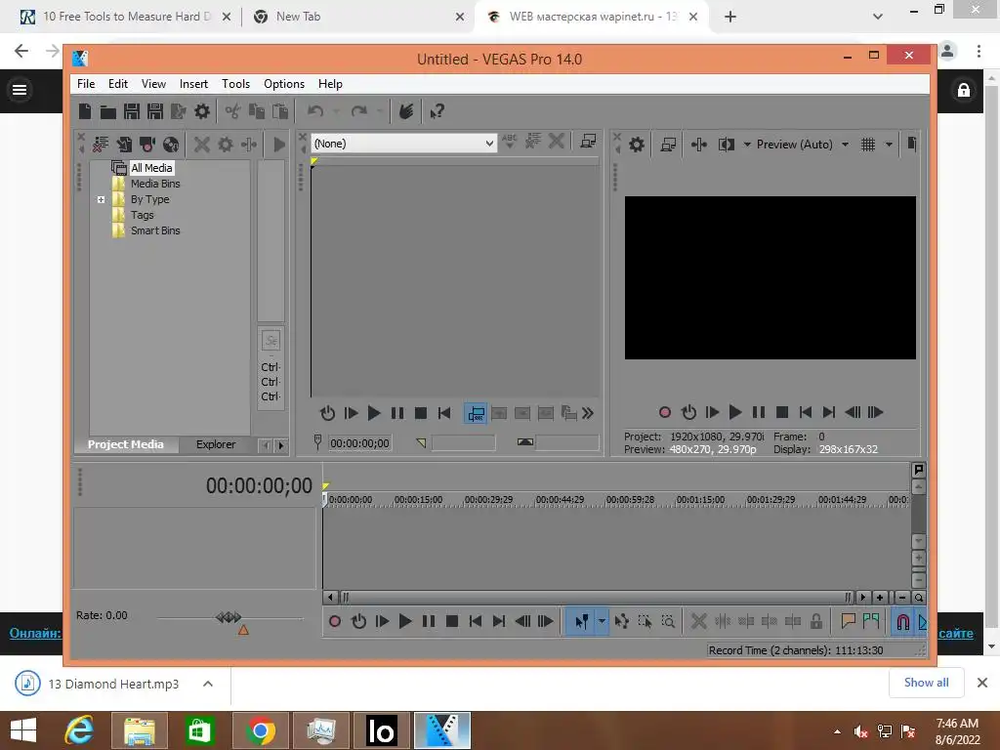The width and height of the screenshot is (1000, 750).
Task: Pause the Video Preview playback
Action: [758, 413]
